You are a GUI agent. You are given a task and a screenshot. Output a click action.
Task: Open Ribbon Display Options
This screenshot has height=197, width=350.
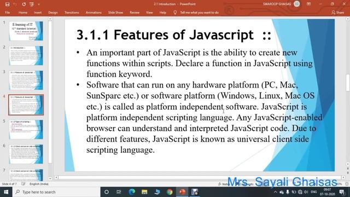308,4
